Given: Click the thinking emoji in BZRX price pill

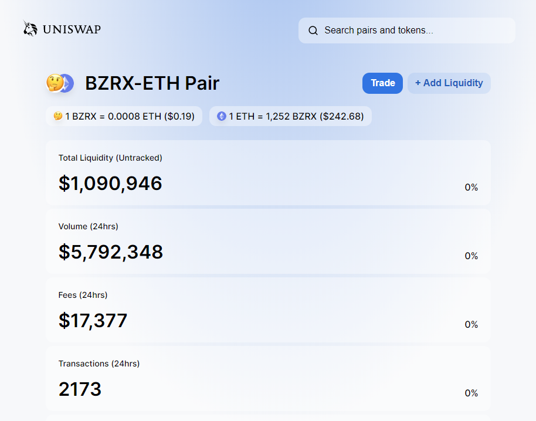Looking at the screenshot, I should (58, 116).
